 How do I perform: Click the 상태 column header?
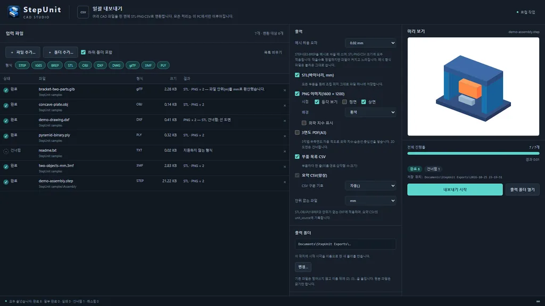coord(7,79)
